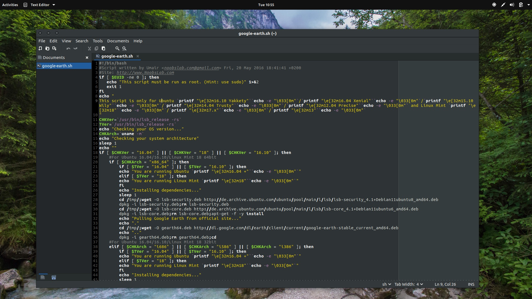
Task: Switch to the file browser side panel tab
Action: coord(54,277)
